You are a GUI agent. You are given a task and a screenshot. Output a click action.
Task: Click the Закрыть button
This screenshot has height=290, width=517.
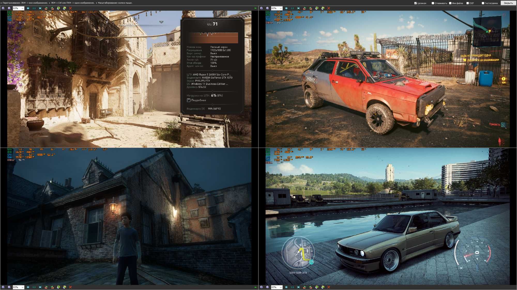[508, 3]
